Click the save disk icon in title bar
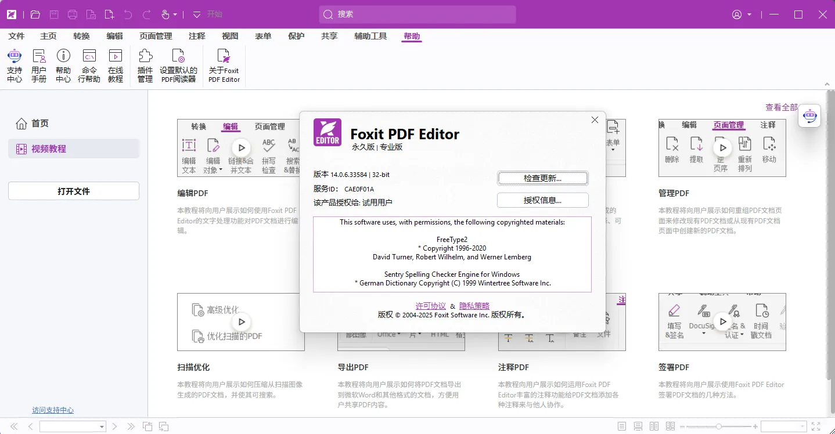Viewport: 835px width, 434px height. pos(54,15)
